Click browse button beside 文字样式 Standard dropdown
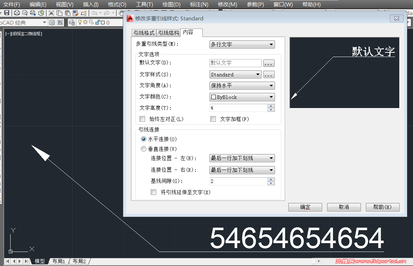The image size is (413, 266). (269, 75)
